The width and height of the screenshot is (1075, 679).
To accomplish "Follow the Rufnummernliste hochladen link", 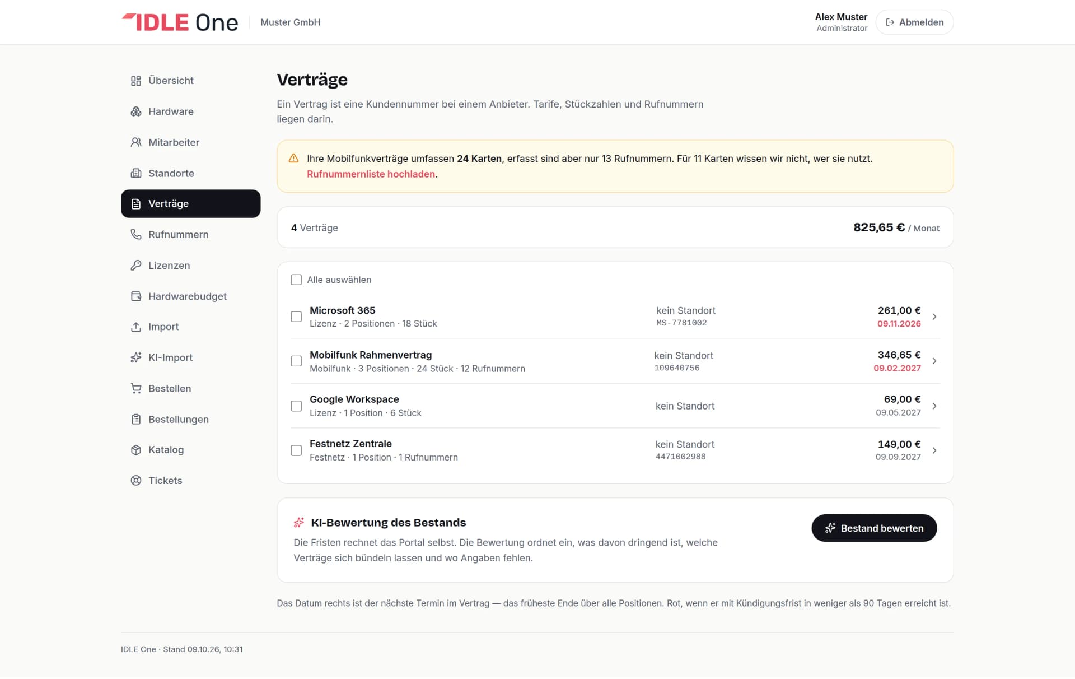I will click(371, 174).
